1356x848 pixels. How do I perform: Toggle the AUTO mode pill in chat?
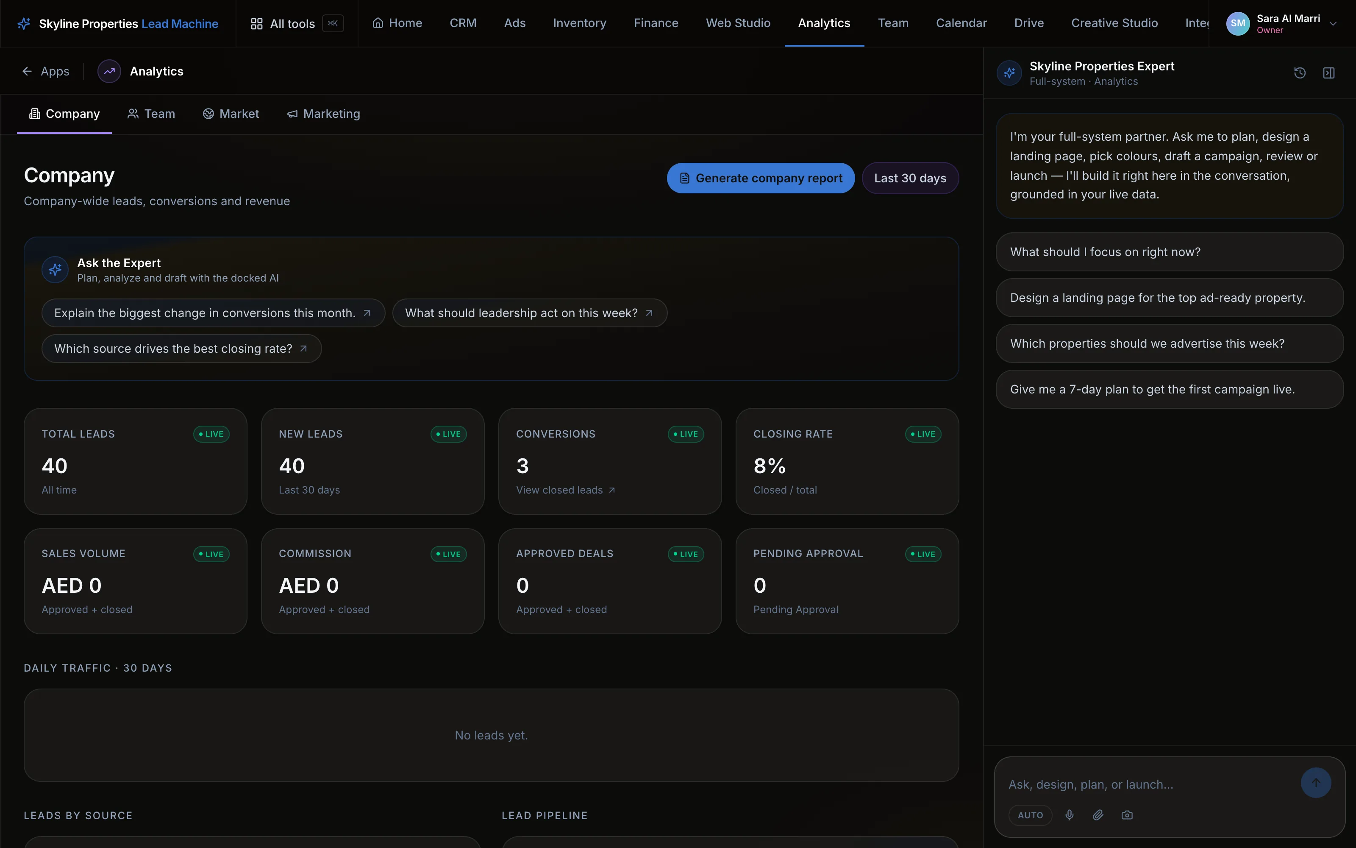[1030, 815]
